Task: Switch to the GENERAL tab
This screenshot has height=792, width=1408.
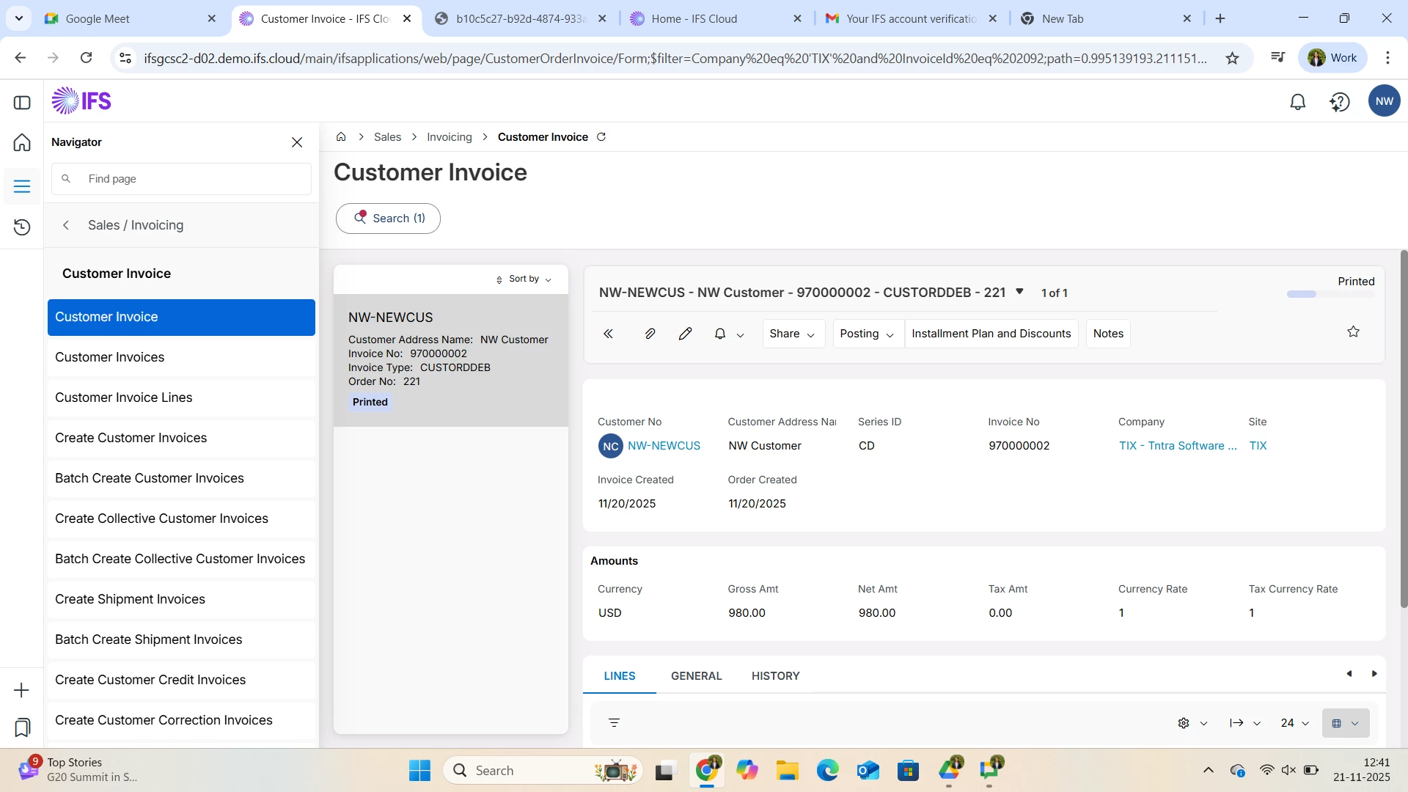Action: (696, 676)
